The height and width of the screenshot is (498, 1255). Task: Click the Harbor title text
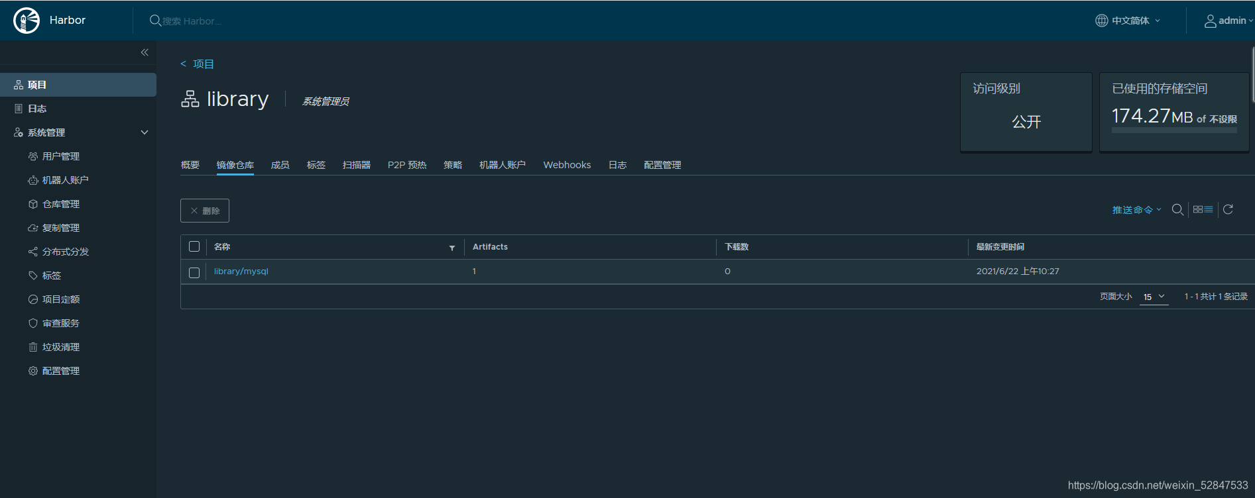pyautogui.click(x=68, y=21)
